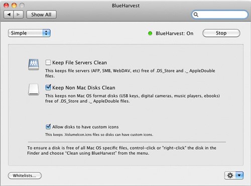Go back with the left arrow button

click(x=9, y=15)
